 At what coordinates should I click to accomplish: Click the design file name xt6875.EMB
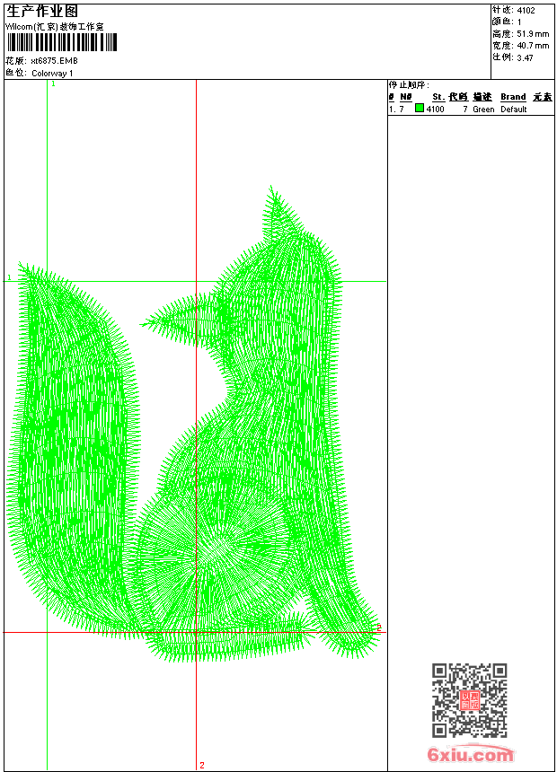pyautogui.click(x=54, y=60)
